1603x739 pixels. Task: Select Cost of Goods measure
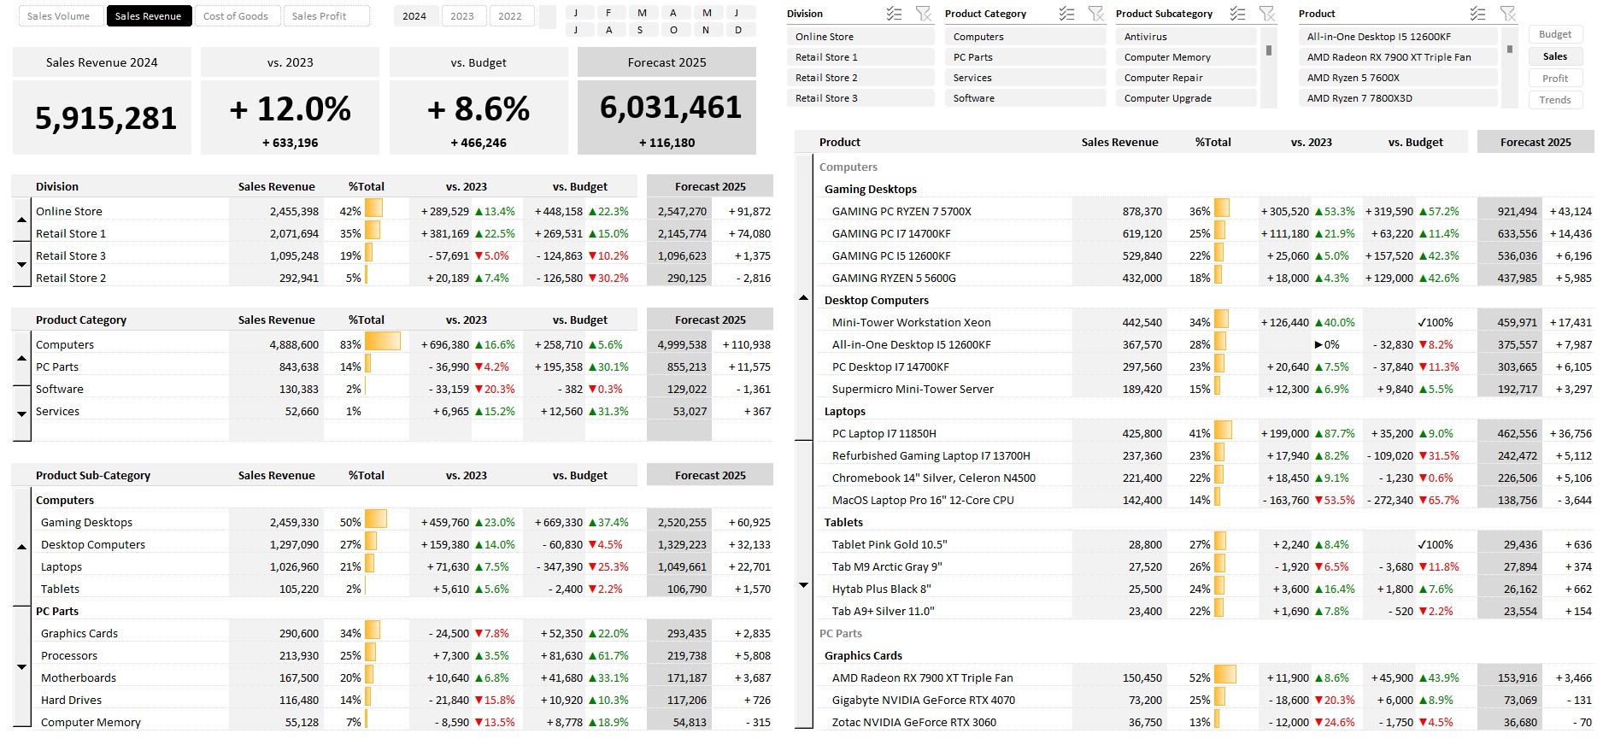(236, 16)
